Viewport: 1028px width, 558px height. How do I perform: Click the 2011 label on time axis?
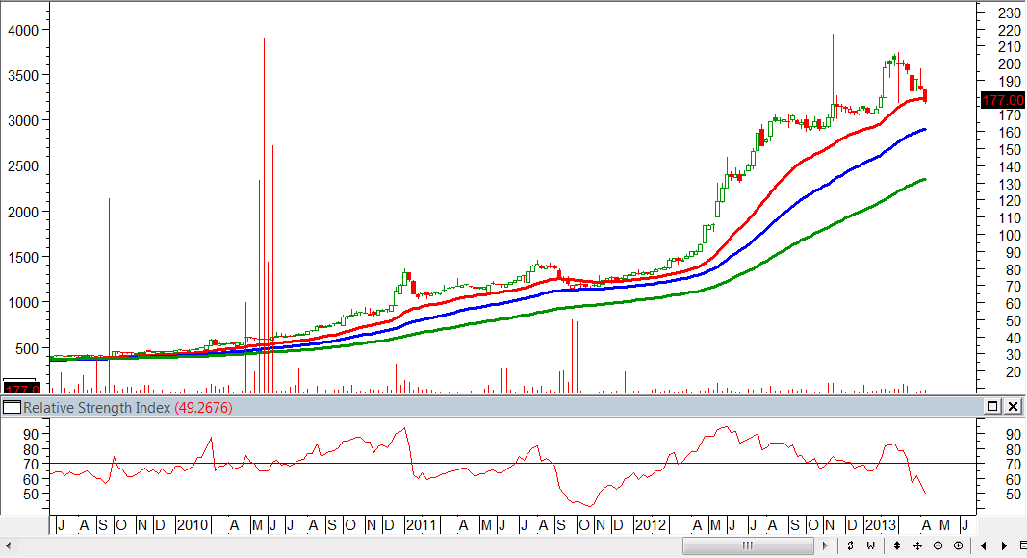(421, 525)
